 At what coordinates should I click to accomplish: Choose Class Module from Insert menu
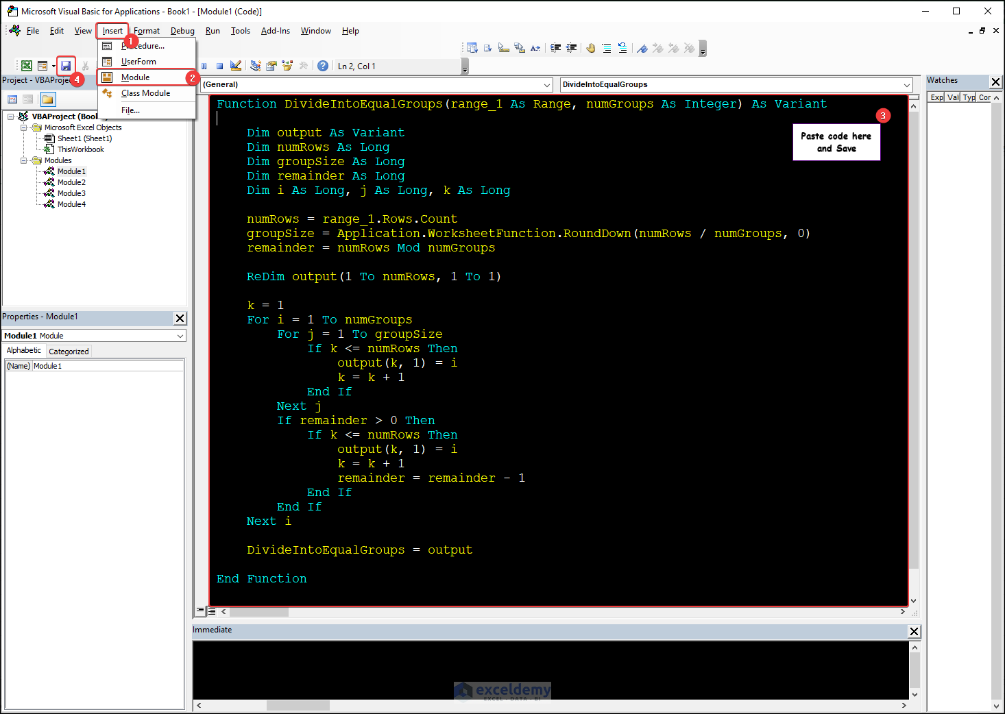click(x=145, y=93)
